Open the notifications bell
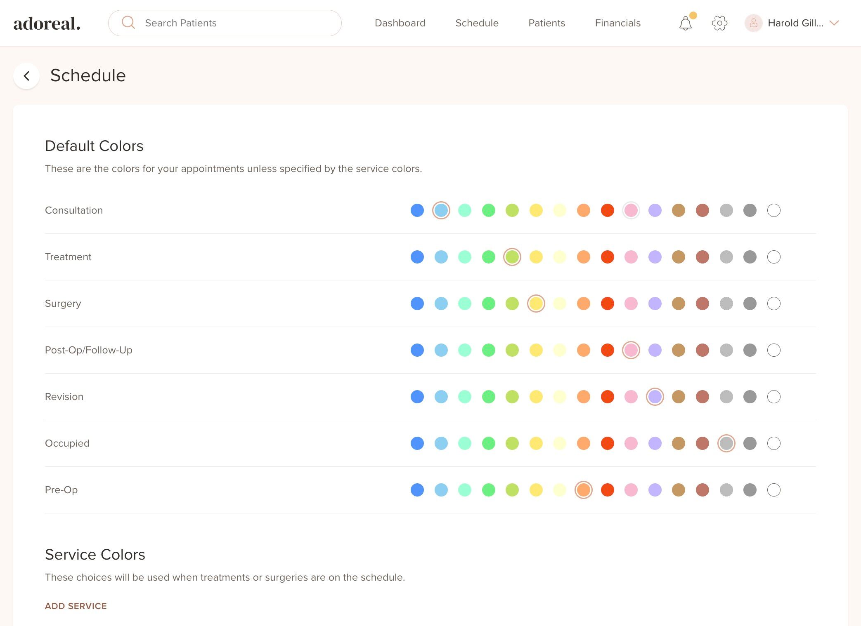 (685, 24)
